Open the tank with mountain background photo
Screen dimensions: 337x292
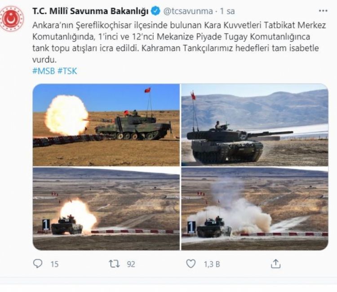click(255, 125)
